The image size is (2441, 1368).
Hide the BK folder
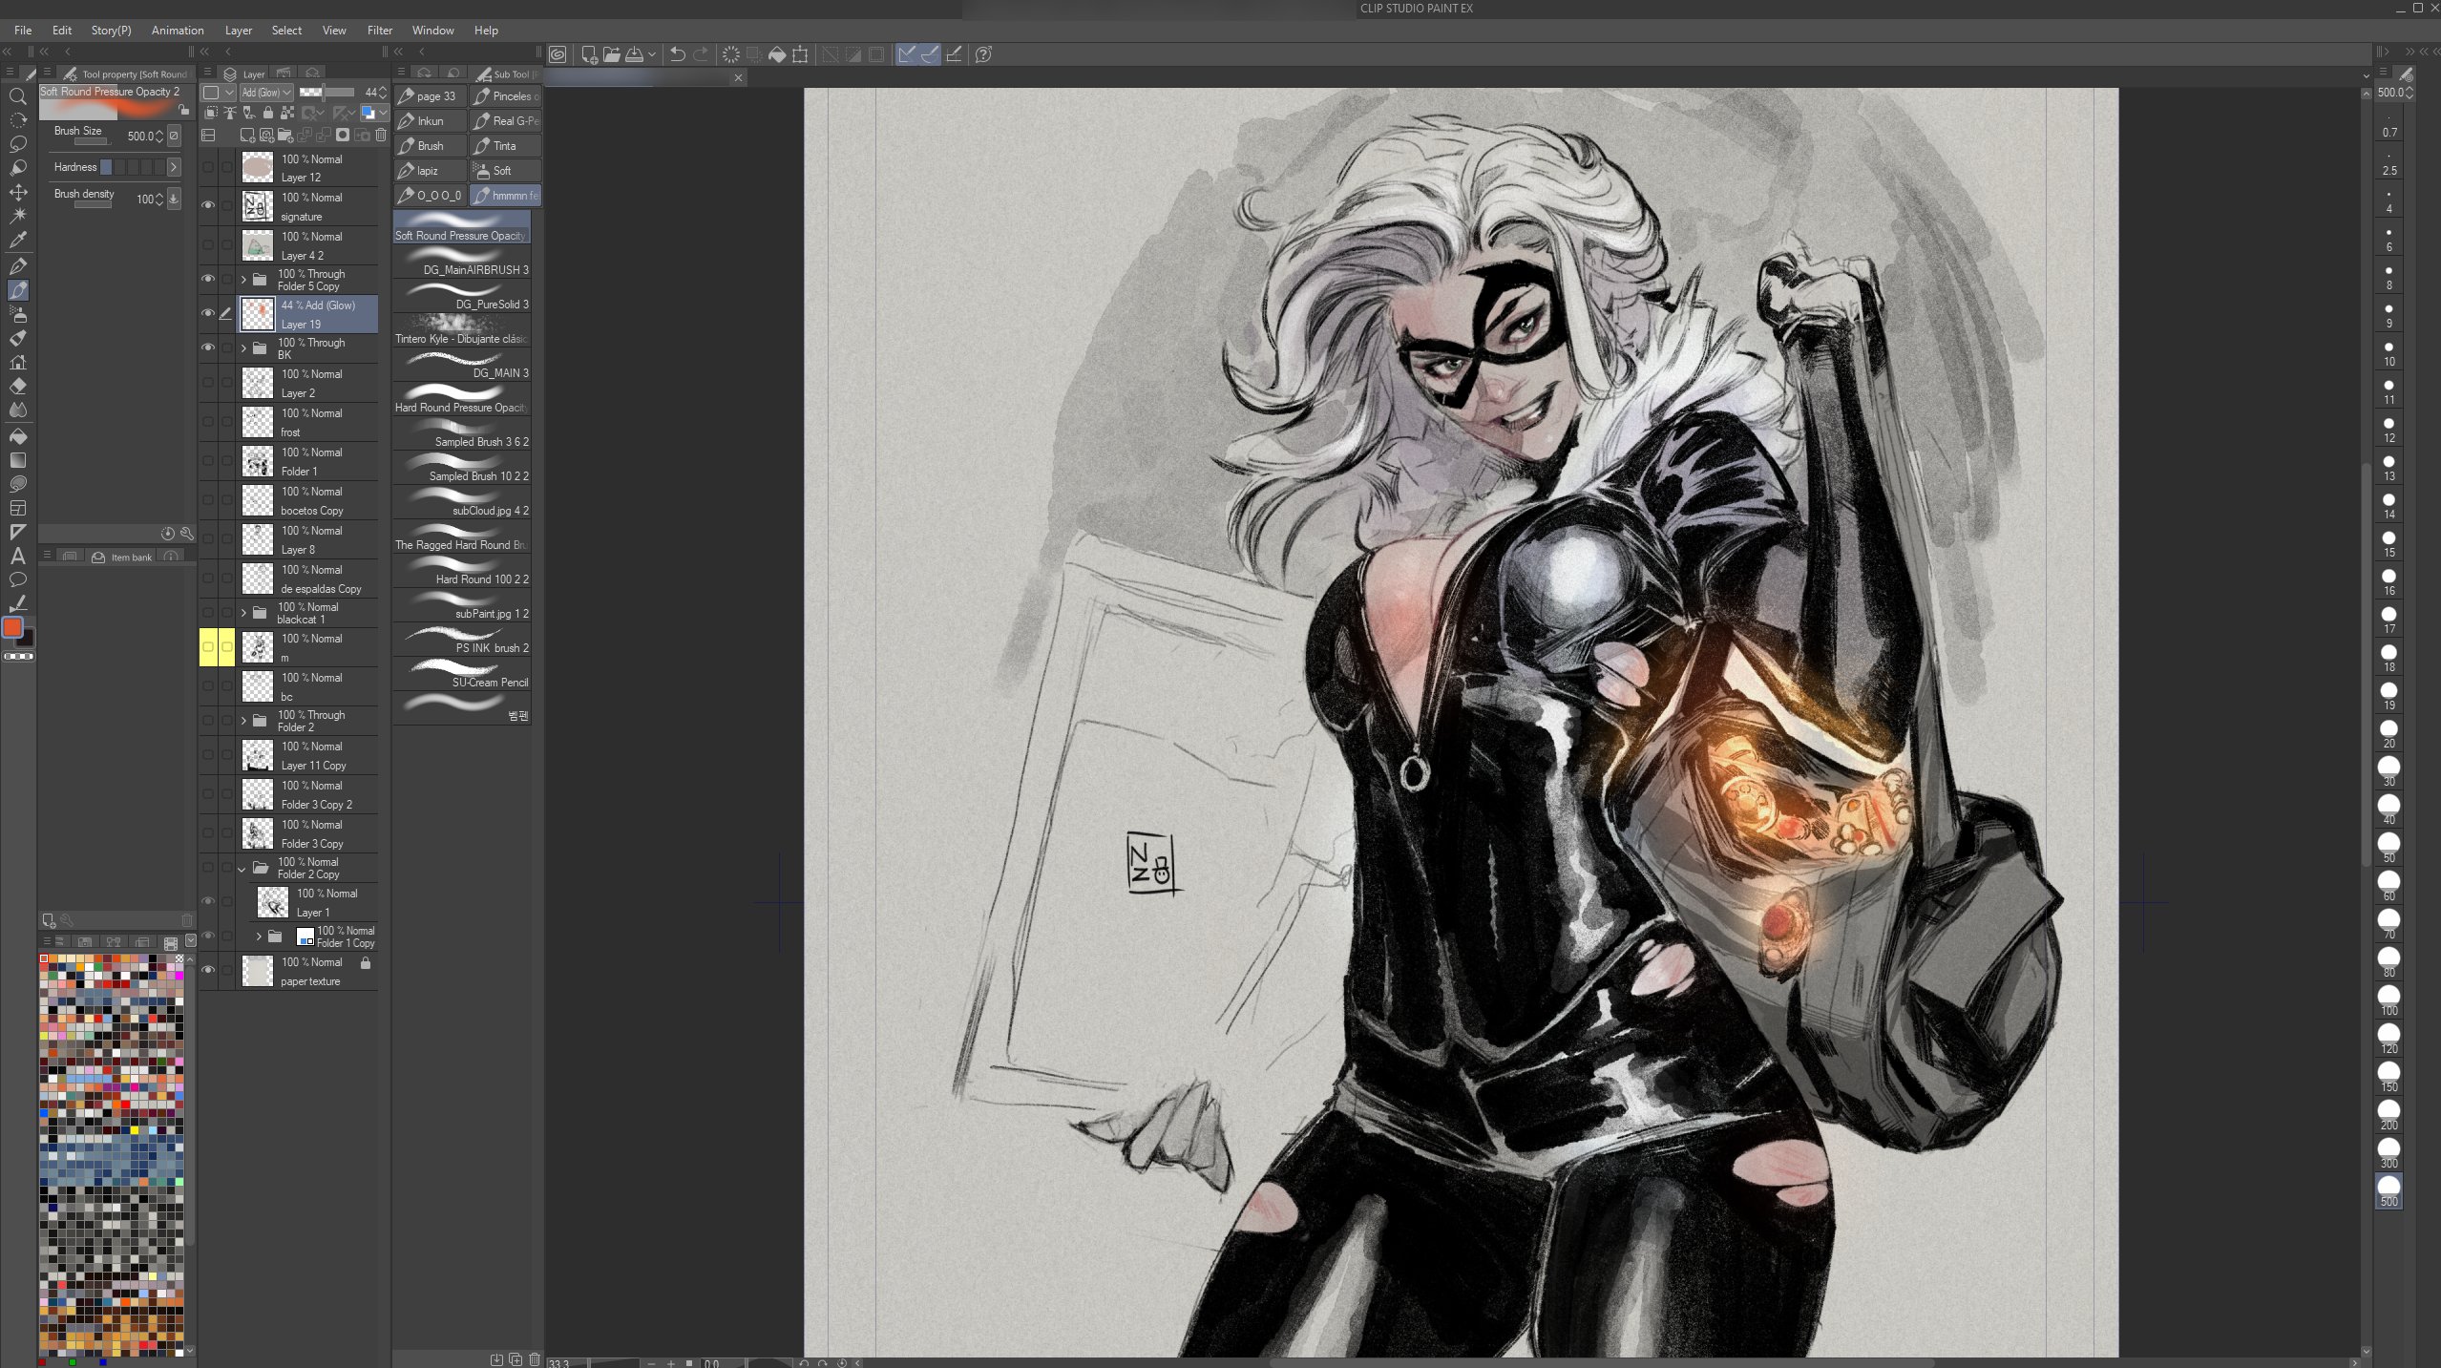point(208,347)
